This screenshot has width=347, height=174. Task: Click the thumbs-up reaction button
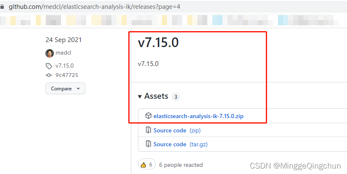(146, 165)
